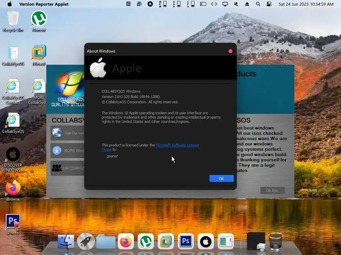Select the iVirtaul desktop shortcut
Screen dimensions: 341x255
[39, 55]
